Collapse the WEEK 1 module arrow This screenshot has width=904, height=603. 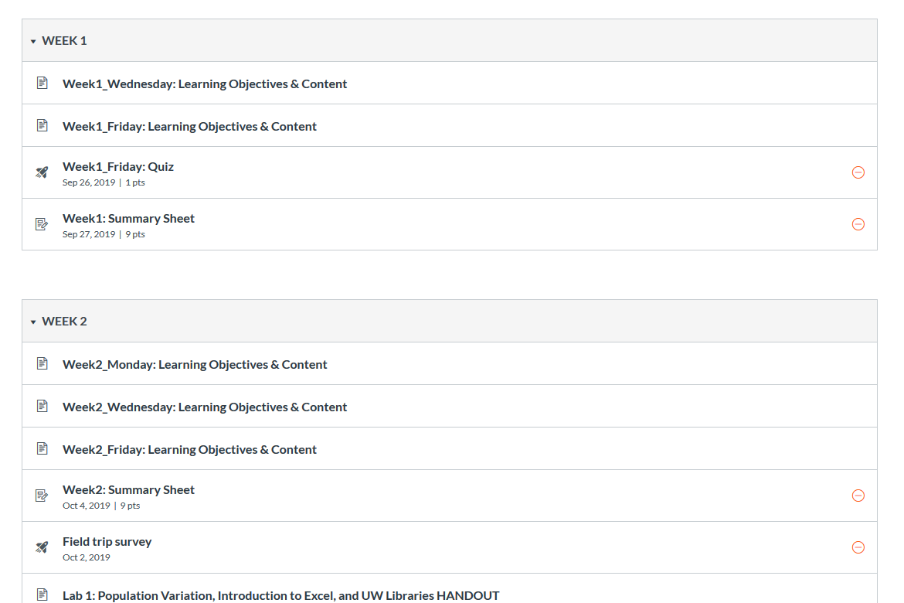(x=33, y=41)
